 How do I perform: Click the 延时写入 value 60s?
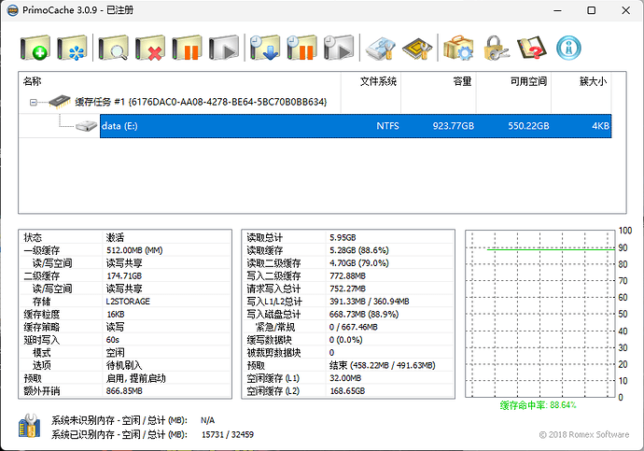pos(113,340)
